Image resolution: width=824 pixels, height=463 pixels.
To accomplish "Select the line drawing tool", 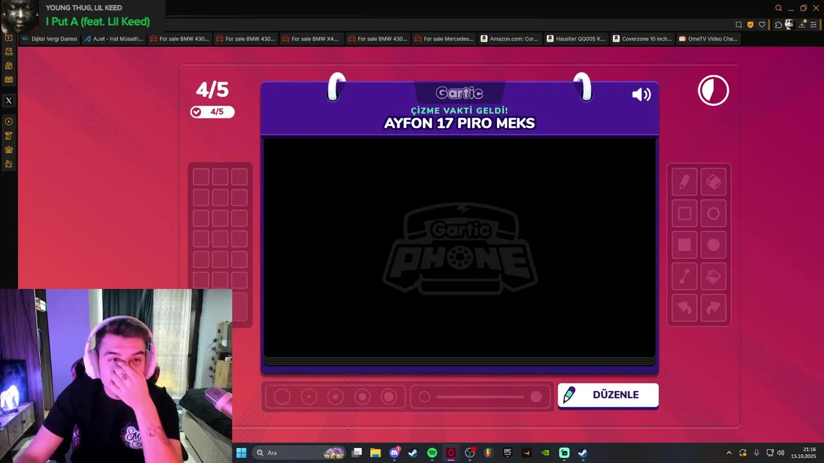I will 684,277.
